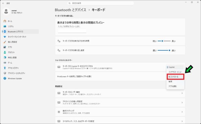Expand テキスト入力の個人用設定 chevron
201x124 pixels.
coord(182,103)
